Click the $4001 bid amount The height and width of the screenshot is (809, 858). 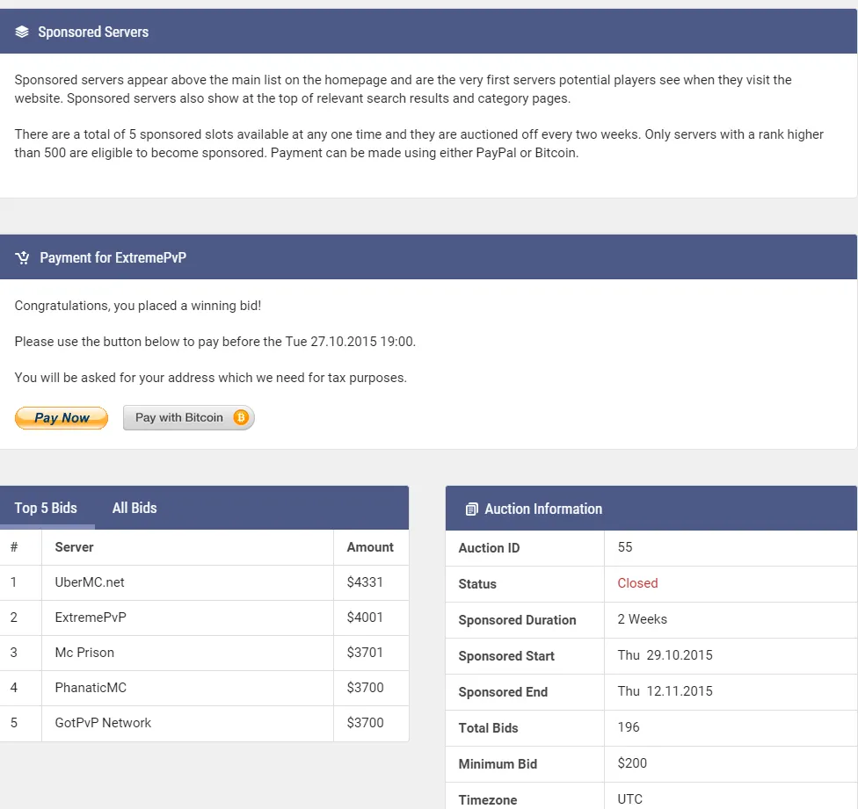tap(365, 618)
